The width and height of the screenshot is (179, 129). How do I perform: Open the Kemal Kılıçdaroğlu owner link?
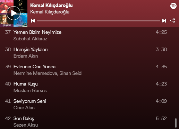click(x=50, y=12)
